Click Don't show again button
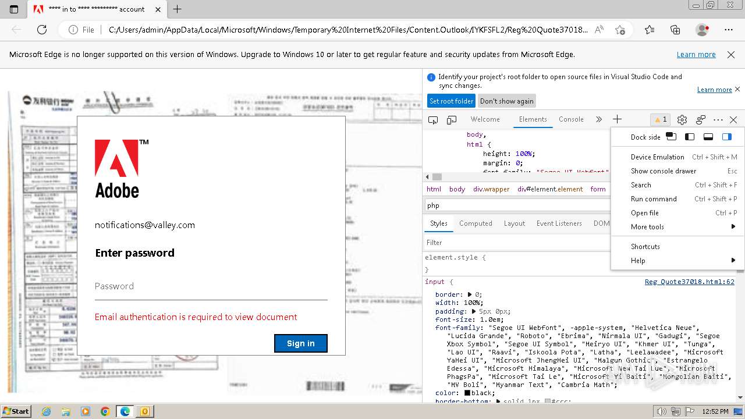 (506, 101)
